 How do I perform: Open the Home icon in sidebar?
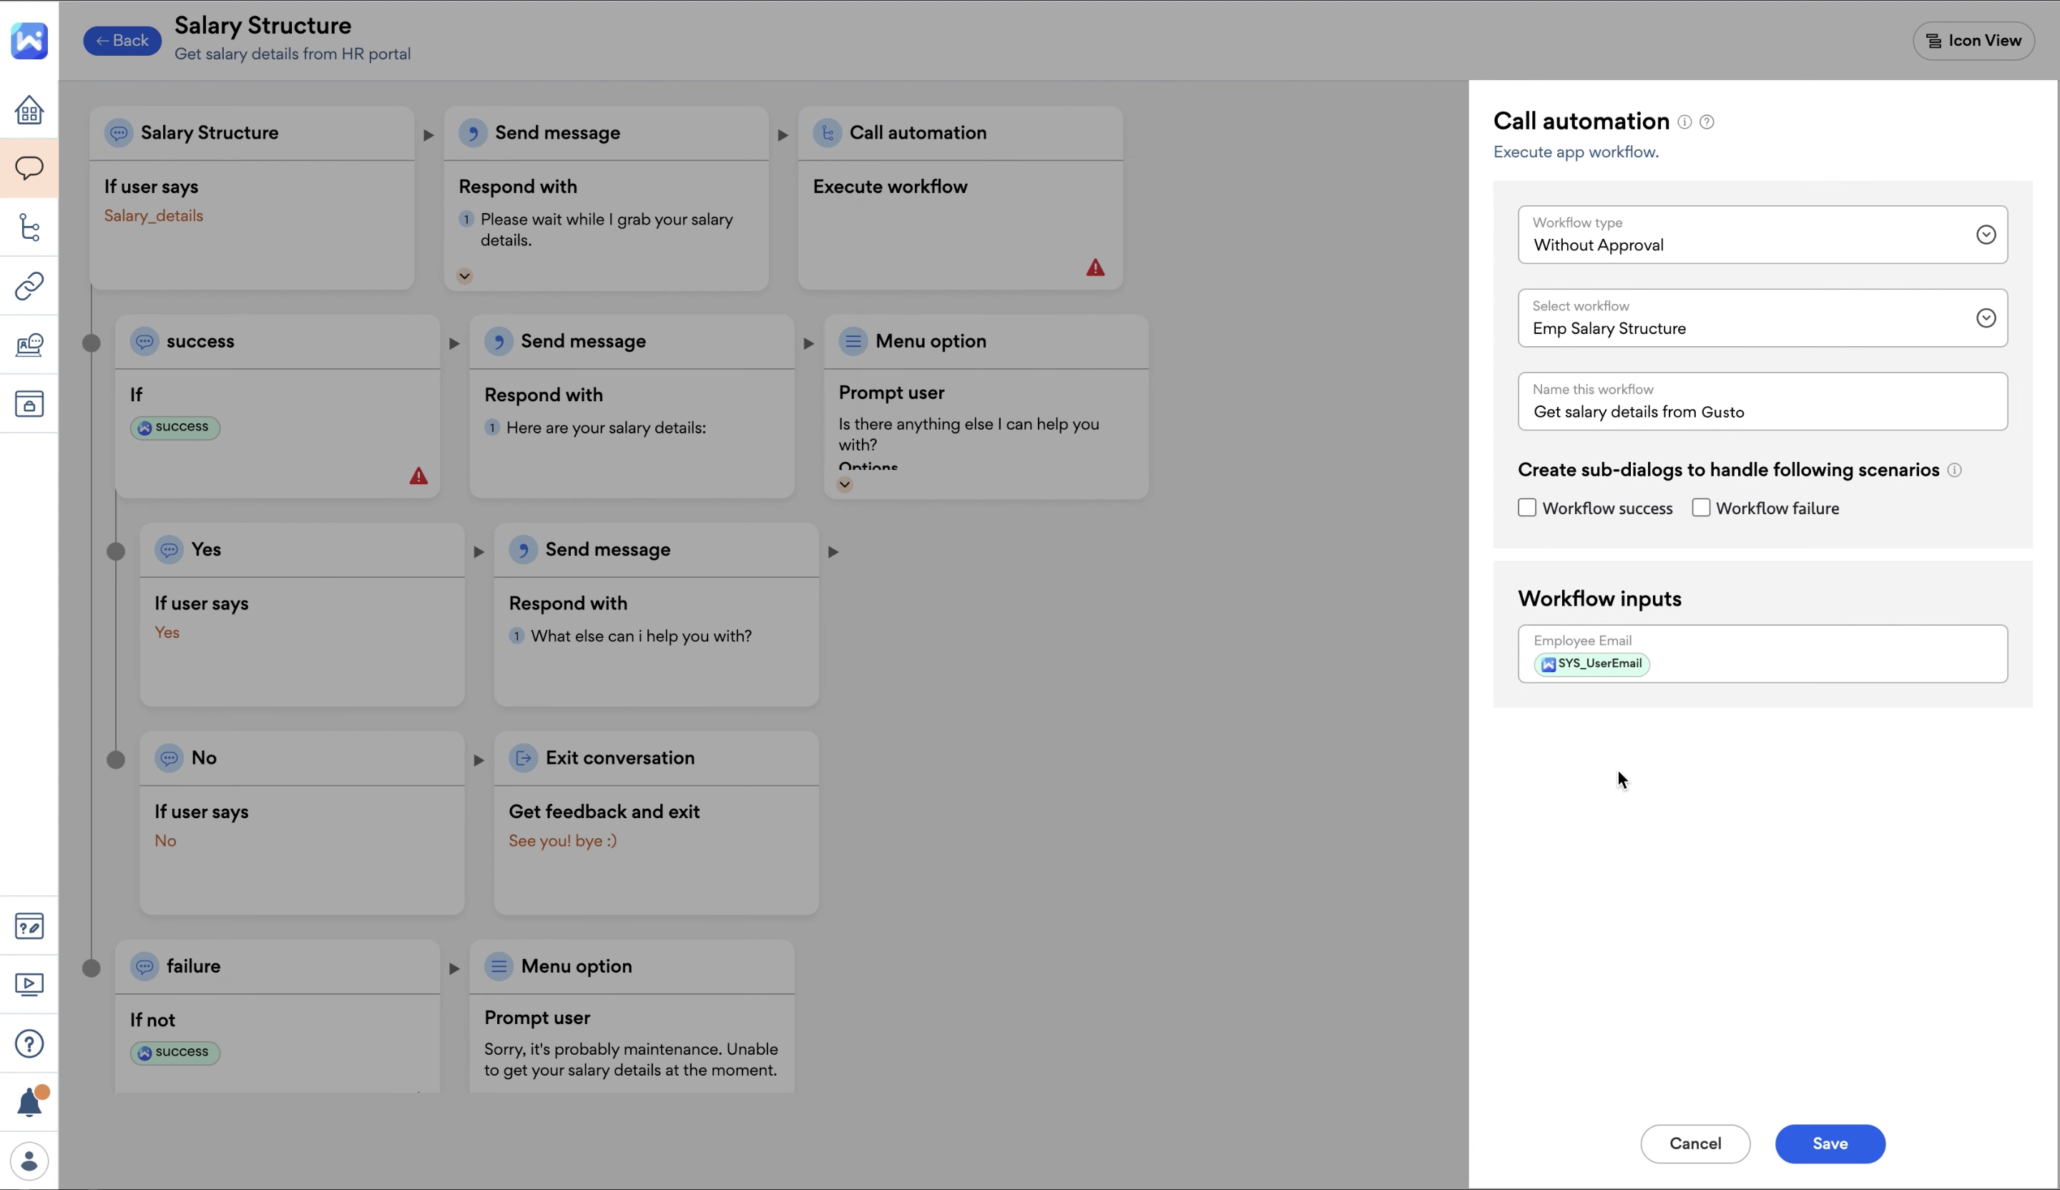29,109
